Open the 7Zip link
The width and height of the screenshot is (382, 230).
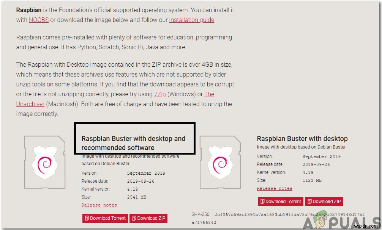(160, 94)
